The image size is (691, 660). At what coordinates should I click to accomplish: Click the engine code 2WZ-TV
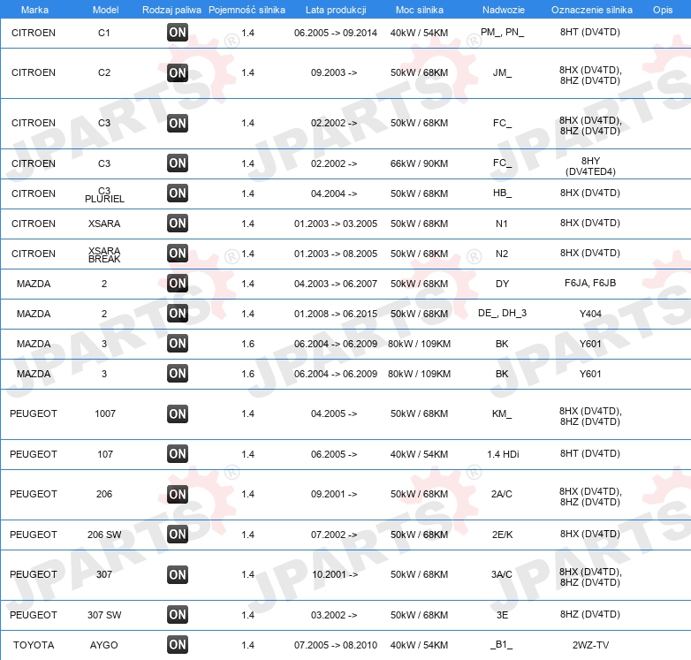(590, 645)
